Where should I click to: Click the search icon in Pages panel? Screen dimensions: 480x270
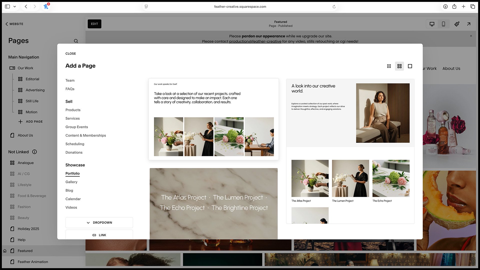coord(76,41)
